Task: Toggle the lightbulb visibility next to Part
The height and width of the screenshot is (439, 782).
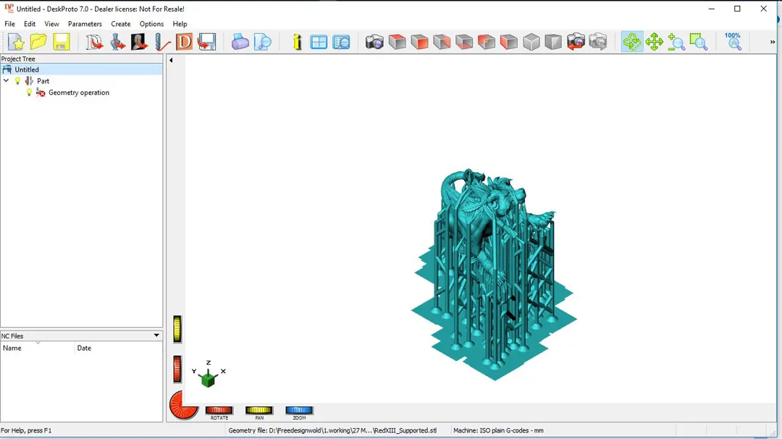Action: click(x=17, y=81)
